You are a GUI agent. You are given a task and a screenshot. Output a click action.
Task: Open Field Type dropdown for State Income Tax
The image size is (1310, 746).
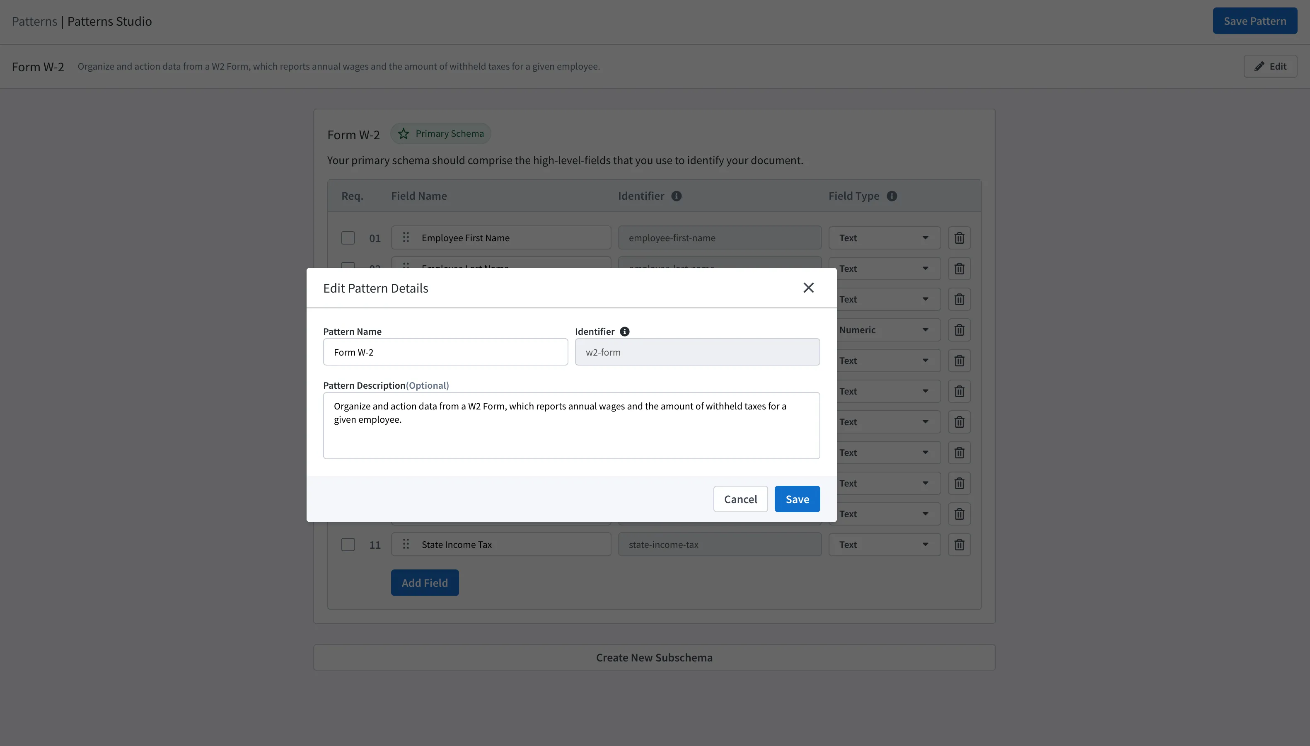pyautogui.click(x=885, y=545)
